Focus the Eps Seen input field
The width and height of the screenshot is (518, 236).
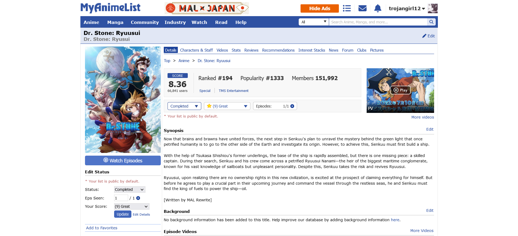click(x=121, y=198)
